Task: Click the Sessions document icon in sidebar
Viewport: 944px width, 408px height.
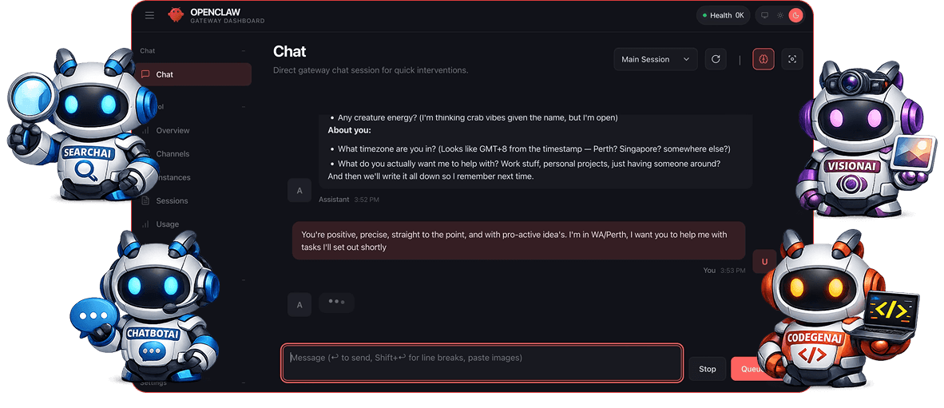Action: [x=146, y=200]
